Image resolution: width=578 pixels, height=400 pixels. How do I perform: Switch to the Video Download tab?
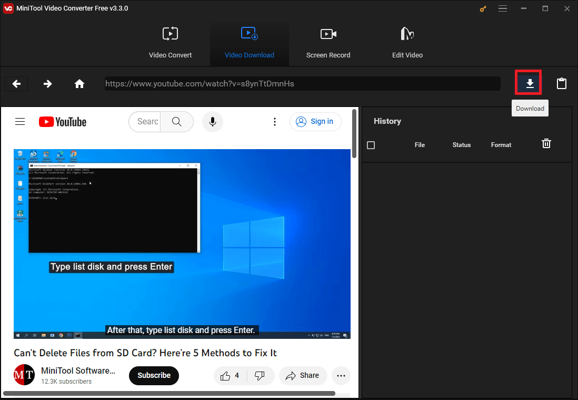tap(249, 43)
